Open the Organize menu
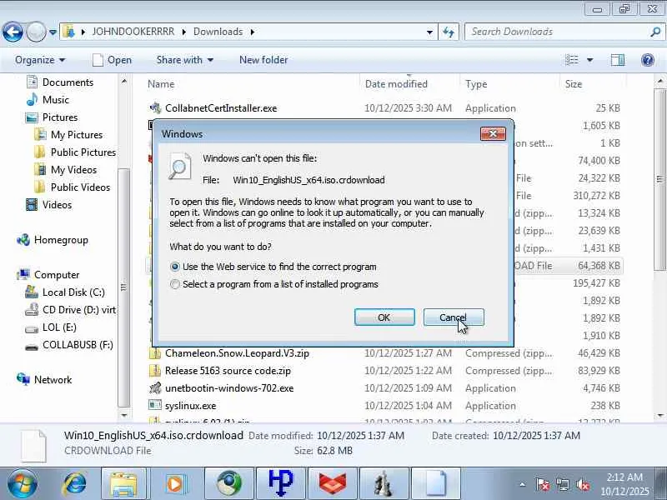This screenshot has width=667, height=500. tap(40, 60)
